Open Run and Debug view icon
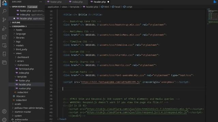 (4, 28)
